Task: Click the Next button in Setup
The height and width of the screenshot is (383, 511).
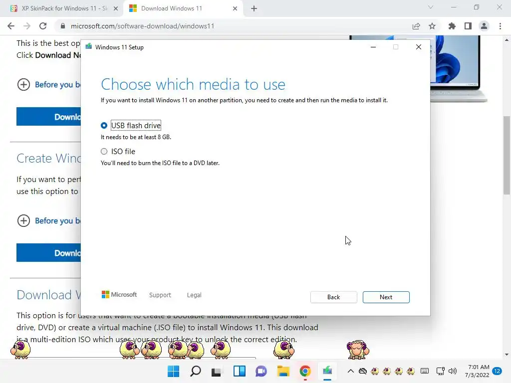Action: tap(386, 297)
